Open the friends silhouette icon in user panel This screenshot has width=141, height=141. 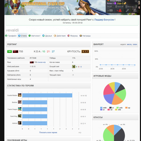(x=135, y=10)
